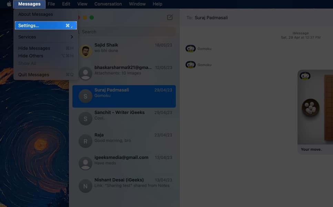Open the Gomoku game thumbnail
Image resolution: width=333 pixels, height=207 pixels.
click(x=315, y=107)
